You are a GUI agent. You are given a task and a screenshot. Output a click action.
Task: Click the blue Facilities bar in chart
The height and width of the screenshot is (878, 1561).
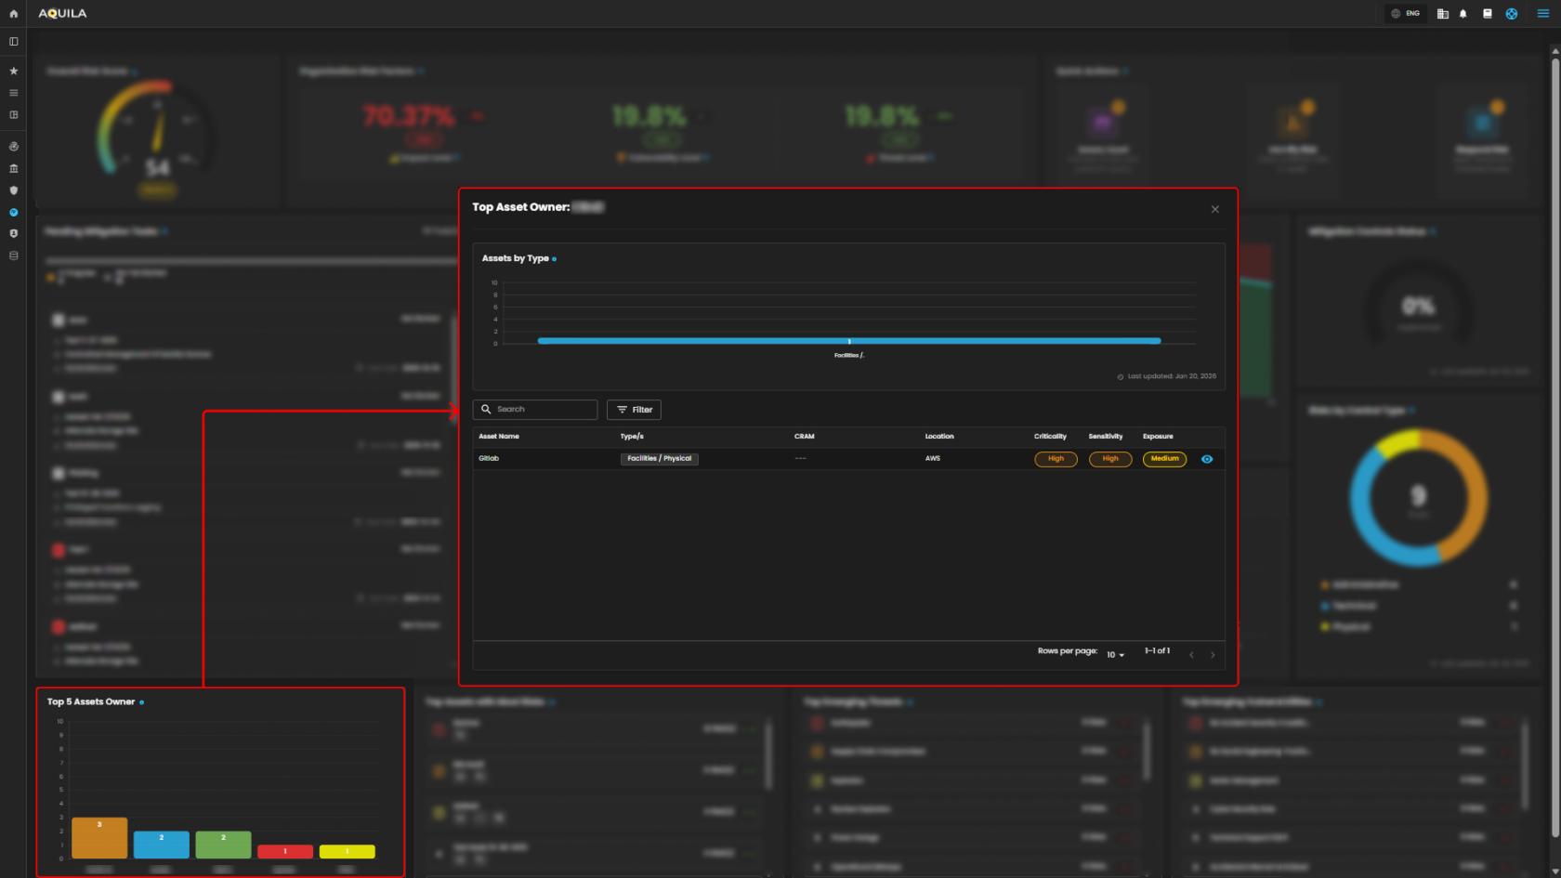848,341
